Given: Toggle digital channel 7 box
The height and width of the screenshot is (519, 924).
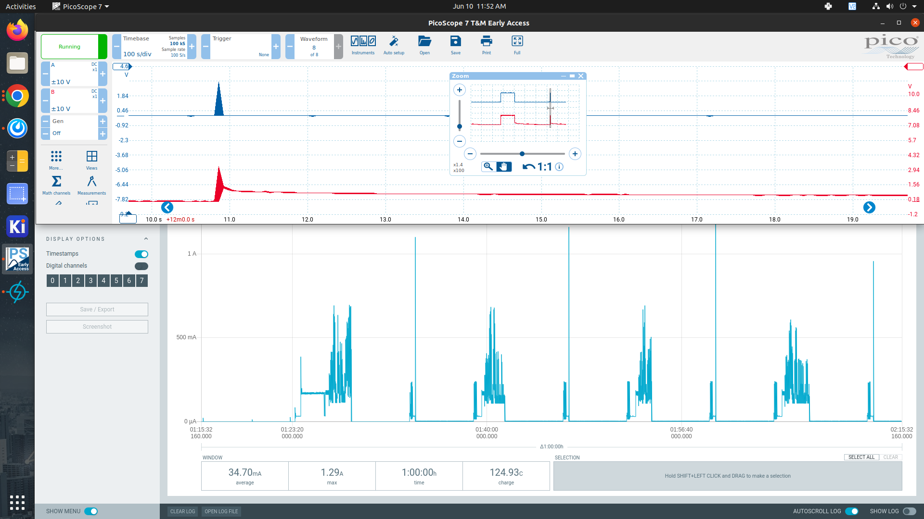Looking at the screenshot, I should [141, 281].
